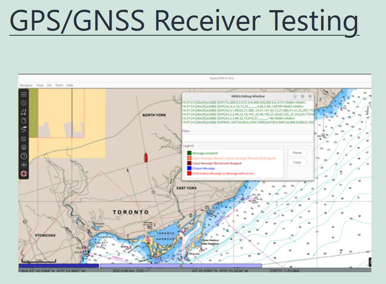Open the Options gear icon
The width and height of the screenshot is (386, 284).
(24, 103)
